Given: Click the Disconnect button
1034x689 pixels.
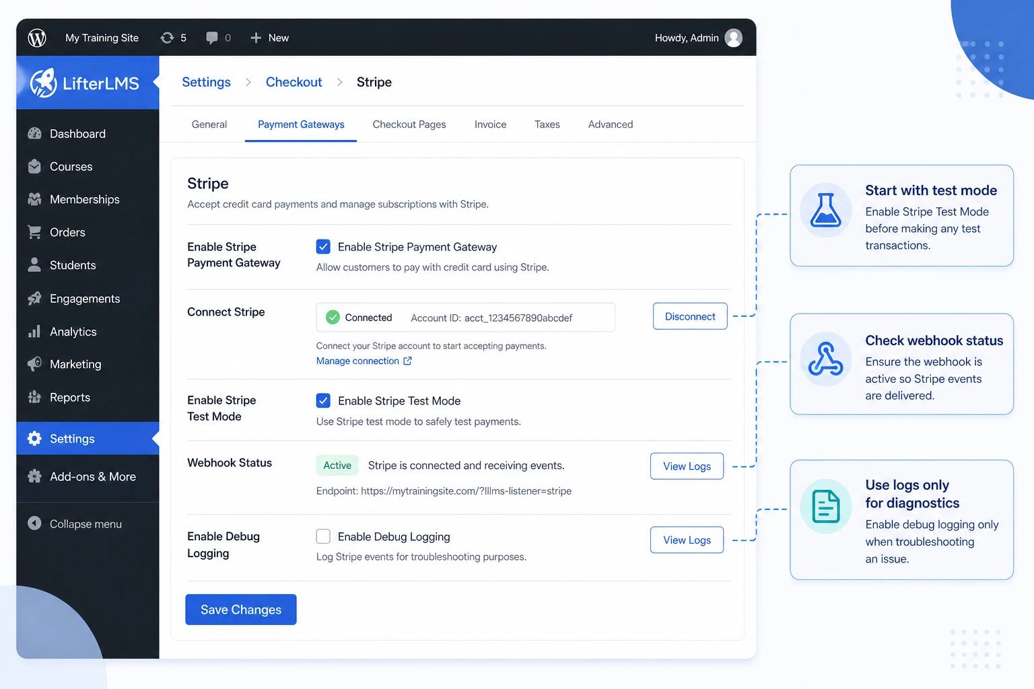Looking at the screenshot, I should 690,316.
